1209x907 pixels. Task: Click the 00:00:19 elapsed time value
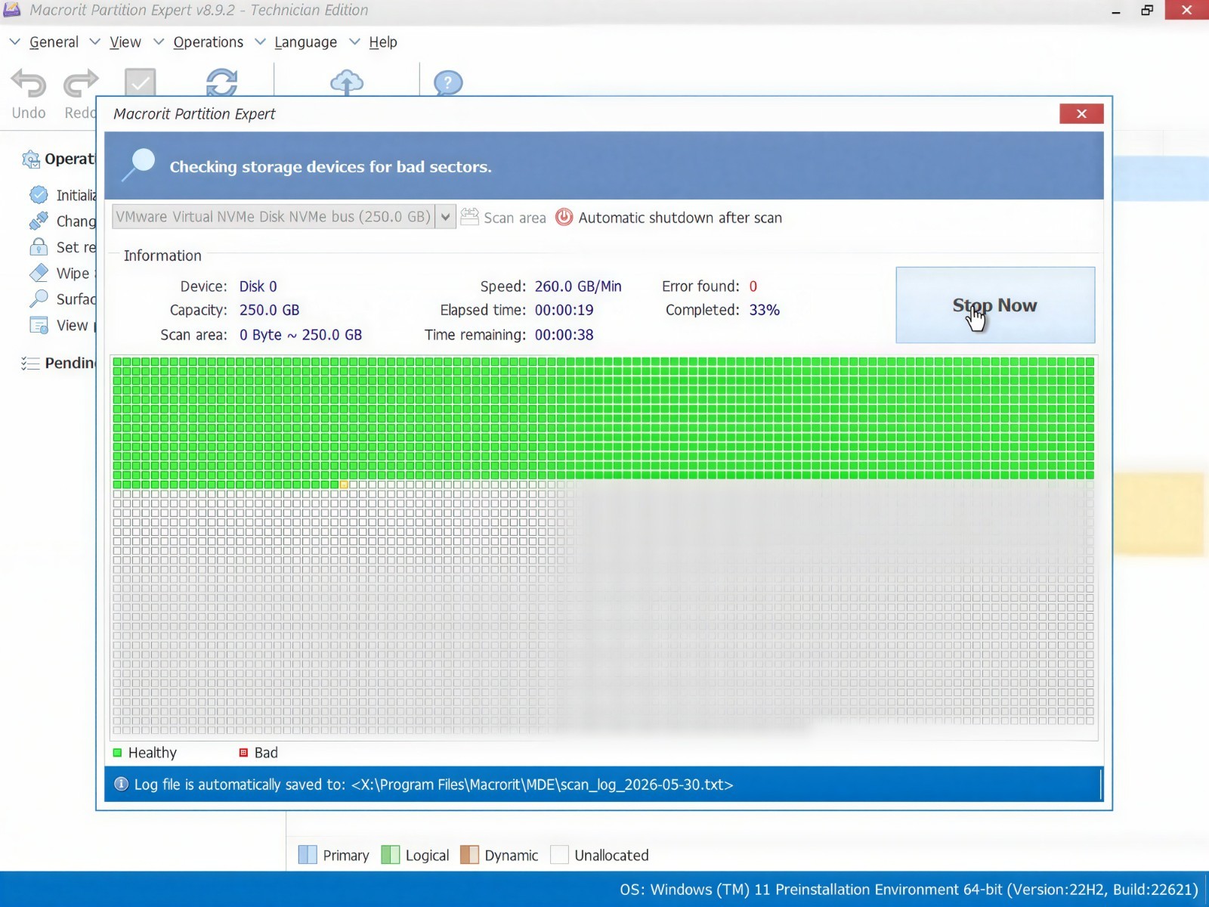(x=564, y=310)
